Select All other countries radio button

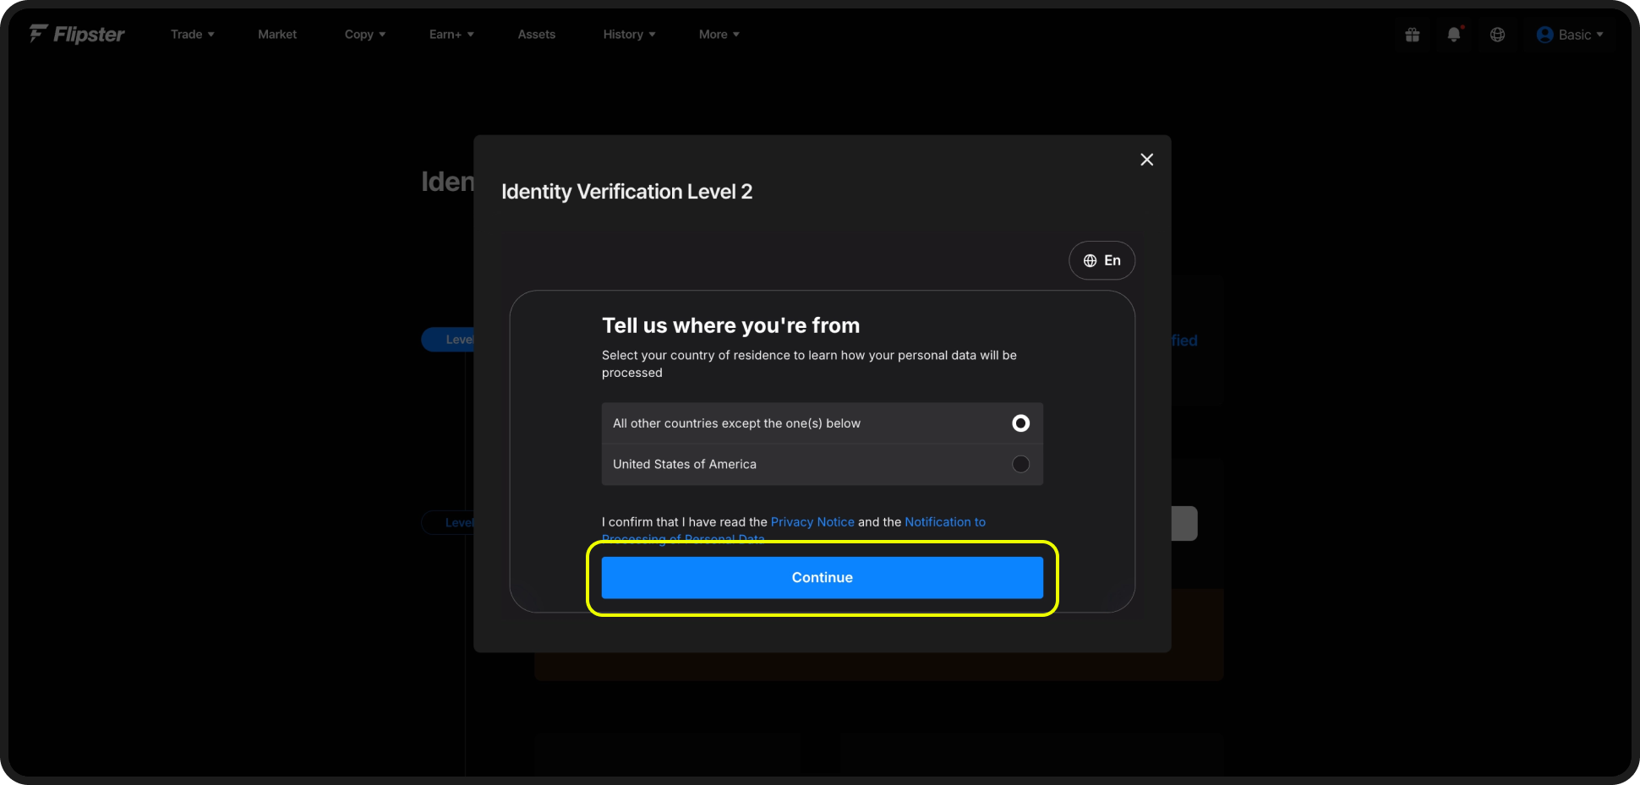coord(1021,423)
